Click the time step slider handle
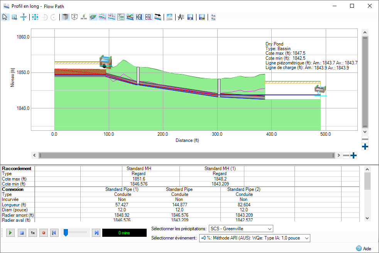This screenshot has height=253, width=379. [66, 233]
